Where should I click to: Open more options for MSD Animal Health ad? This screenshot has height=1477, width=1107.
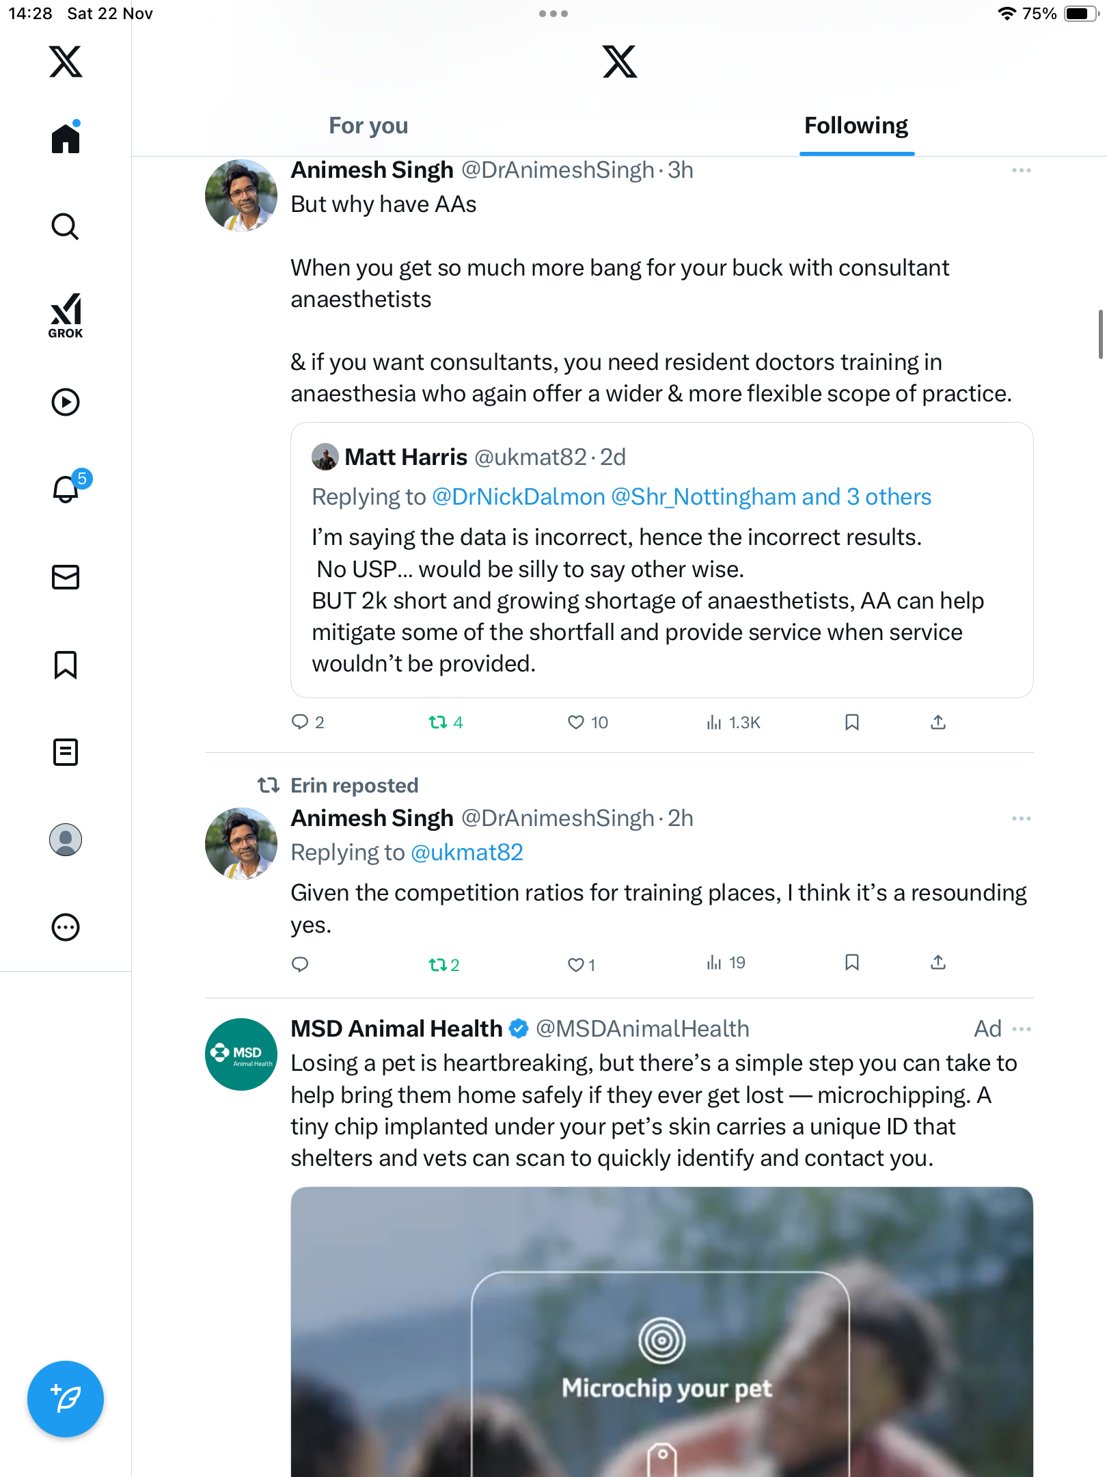[x=1022, y=1029]
